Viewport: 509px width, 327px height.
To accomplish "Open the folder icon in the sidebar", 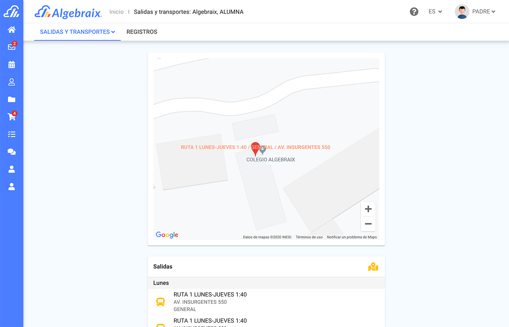I will click(11, 99).
